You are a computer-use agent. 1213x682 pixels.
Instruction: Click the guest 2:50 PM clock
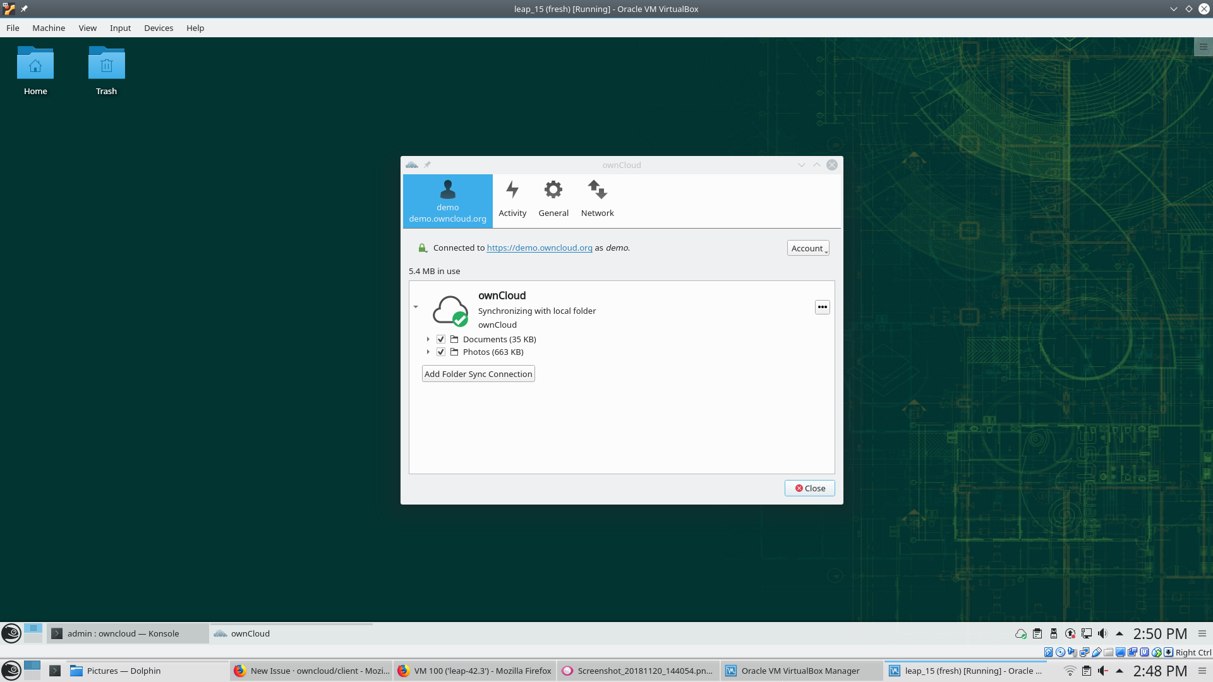click(x=1160, y=633)
